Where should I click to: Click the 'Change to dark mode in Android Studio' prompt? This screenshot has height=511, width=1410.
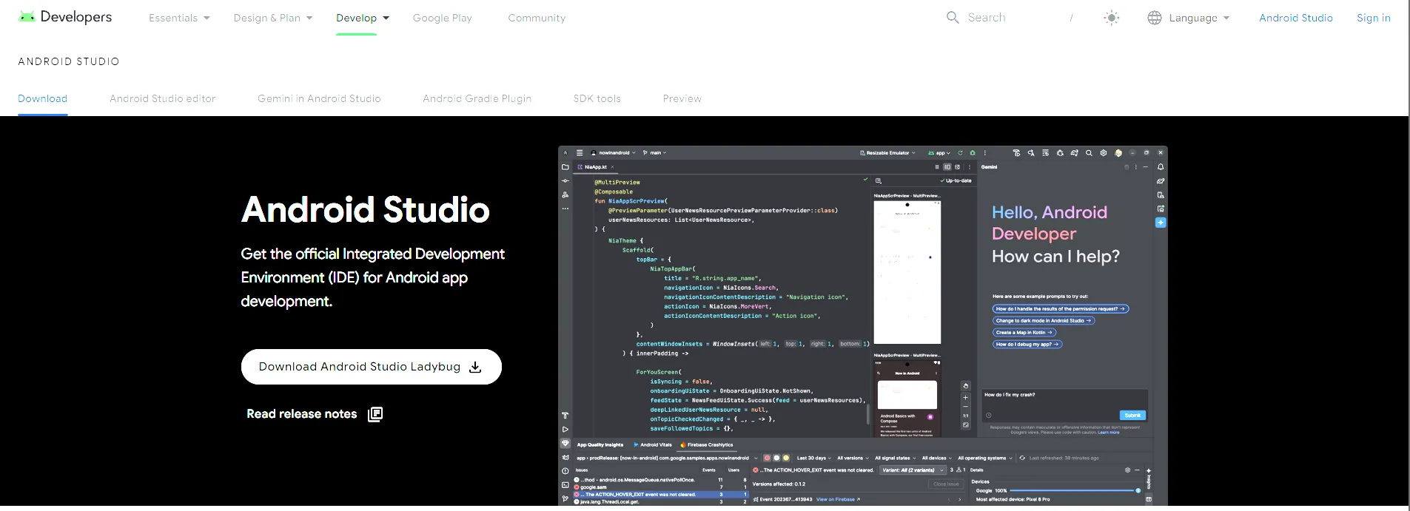point(1043,321)
